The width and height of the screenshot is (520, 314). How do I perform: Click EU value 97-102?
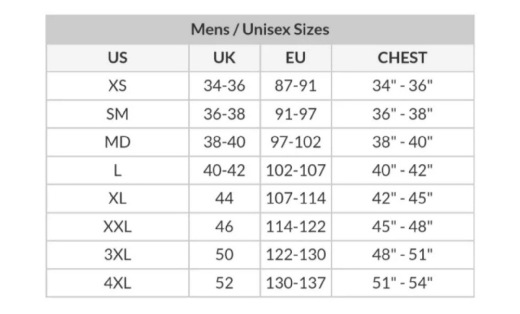coord(295,142)
